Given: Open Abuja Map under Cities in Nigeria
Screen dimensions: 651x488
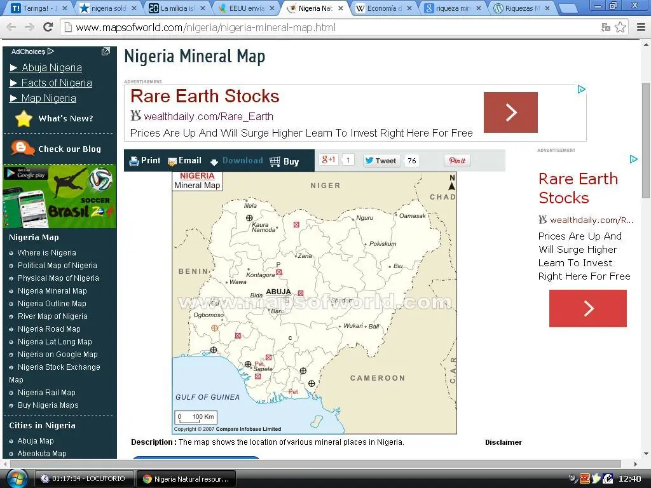Looking at the screenshot, I should [36, 441].
